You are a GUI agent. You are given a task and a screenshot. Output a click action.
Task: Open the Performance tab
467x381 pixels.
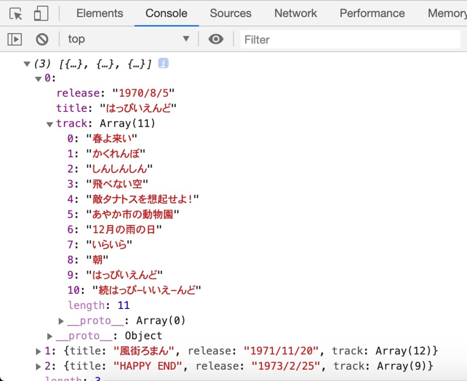point(372,13)
